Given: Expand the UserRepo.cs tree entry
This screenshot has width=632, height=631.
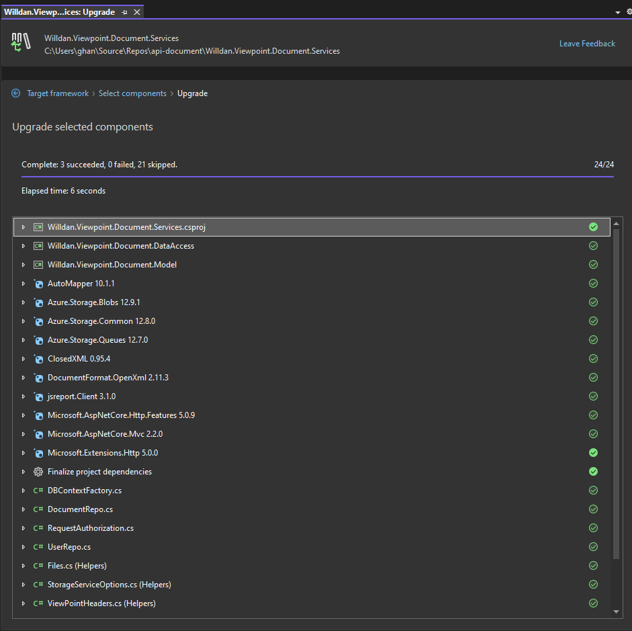Looking at the screenshot, I should [x=24, y=547].
